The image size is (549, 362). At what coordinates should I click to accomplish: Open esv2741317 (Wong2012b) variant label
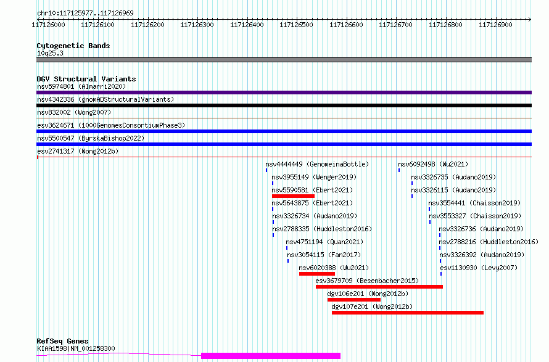(78, 151)
